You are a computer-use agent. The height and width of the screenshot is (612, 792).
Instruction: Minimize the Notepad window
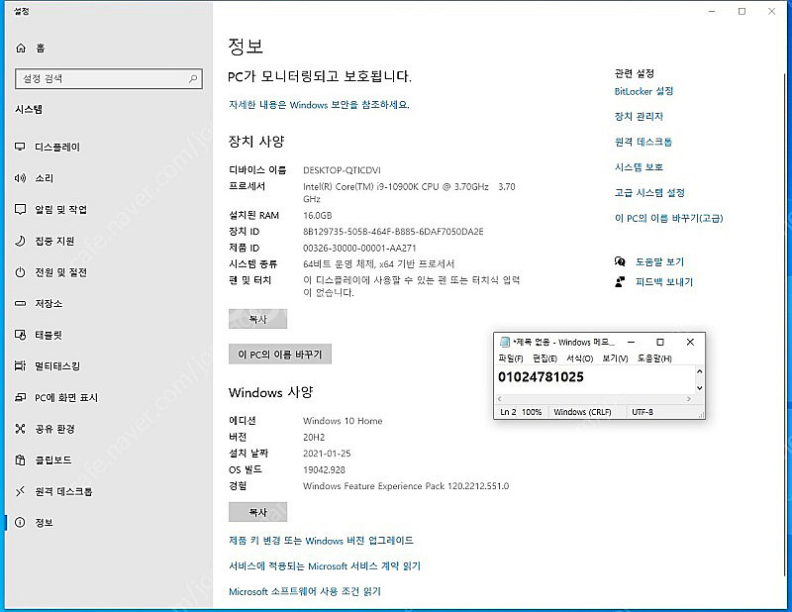click(x=631, y=342)
